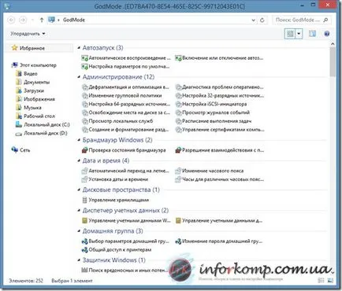The height and width of the screenshot is (291, 342).
Task: Open Настройка iSCSI-инициатора
Action: click(211, 104)
